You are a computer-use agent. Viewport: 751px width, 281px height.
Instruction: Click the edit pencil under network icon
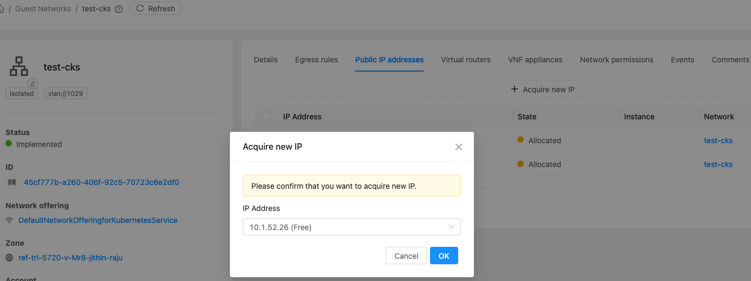[33, 84]
